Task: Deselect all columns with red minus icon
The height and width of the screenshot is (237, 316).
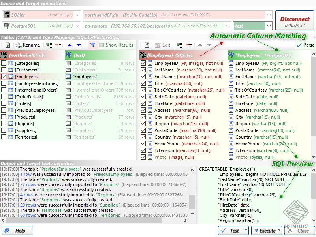Action: 188,45
